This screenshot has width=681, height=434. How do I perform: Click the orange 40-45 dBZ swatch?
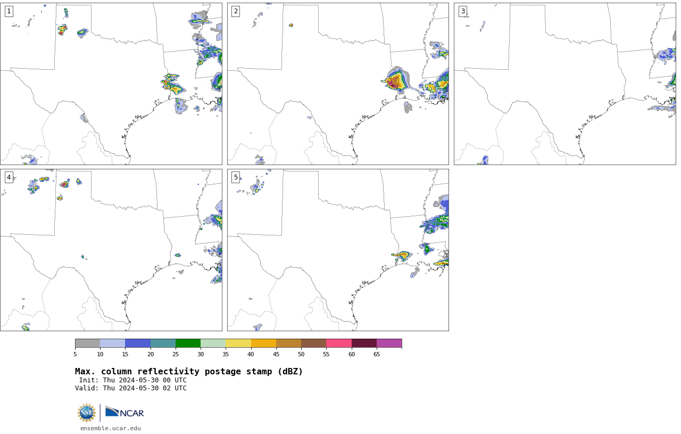263,343
